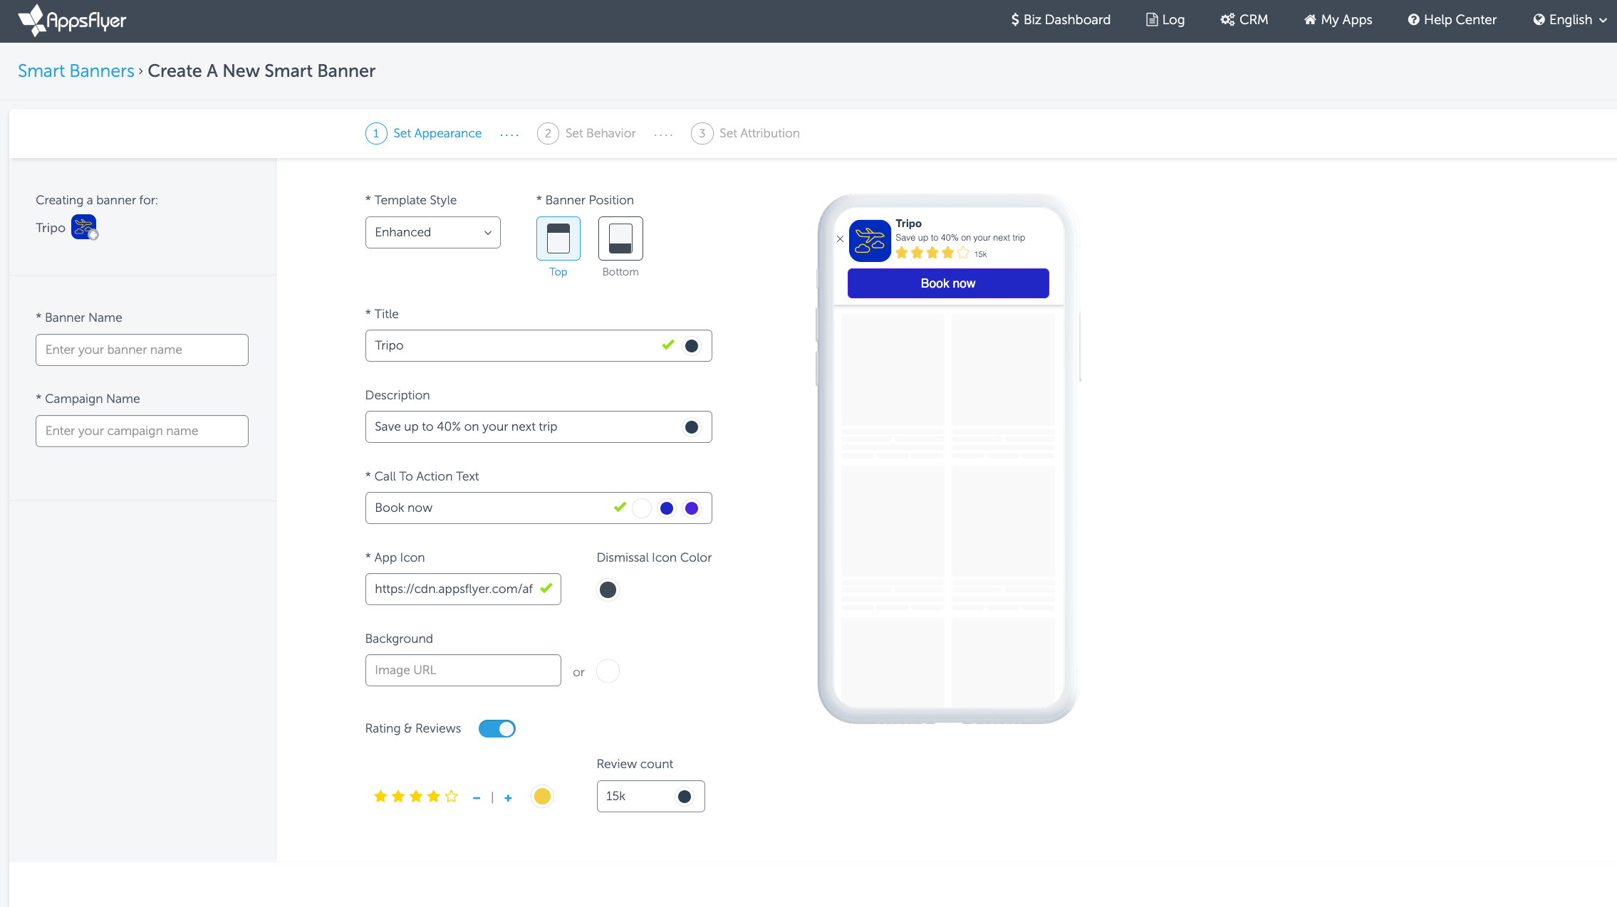Click the Review count field

point(650,796)
